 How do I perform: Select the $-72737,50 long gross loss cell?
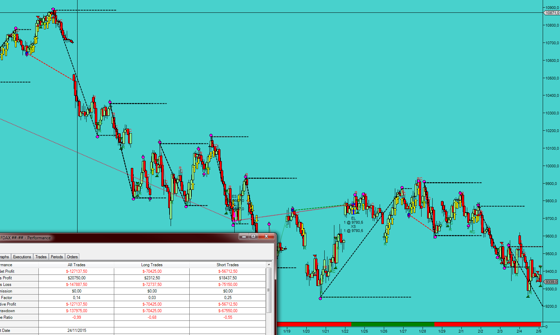(152, 285)
